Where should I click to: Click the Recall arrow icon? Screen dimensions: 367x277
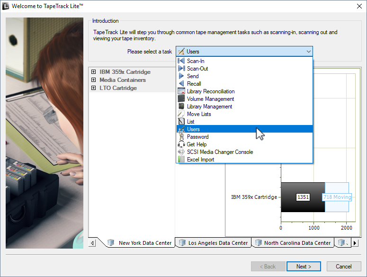(181, 83)
